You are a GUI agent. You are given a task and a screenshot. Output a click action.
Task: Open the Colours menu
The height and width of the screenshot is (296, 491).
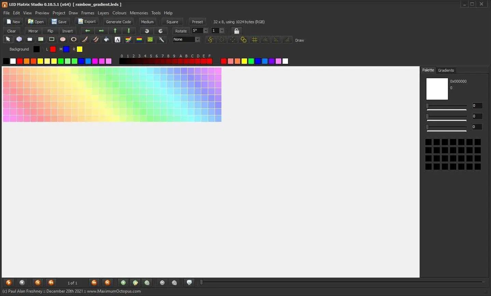click(119, 13)
